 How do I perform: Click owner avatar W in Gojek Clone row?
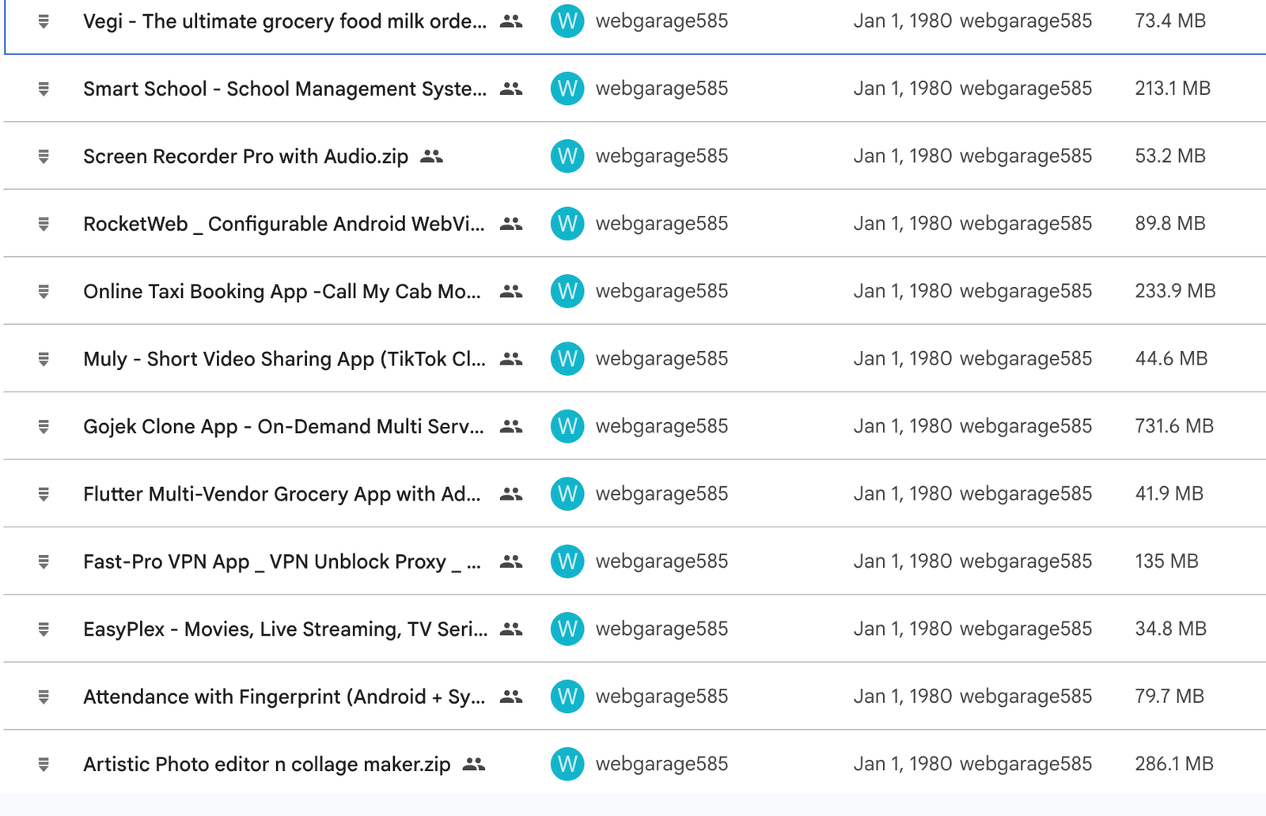pos(567,427)
